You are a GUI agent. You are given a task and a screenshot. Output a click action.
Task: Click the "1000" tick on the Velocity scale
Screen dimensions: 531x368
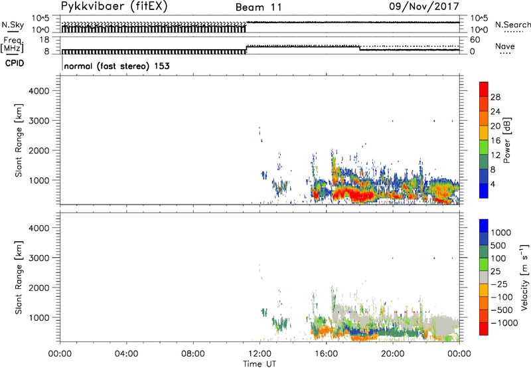point(501,232)
